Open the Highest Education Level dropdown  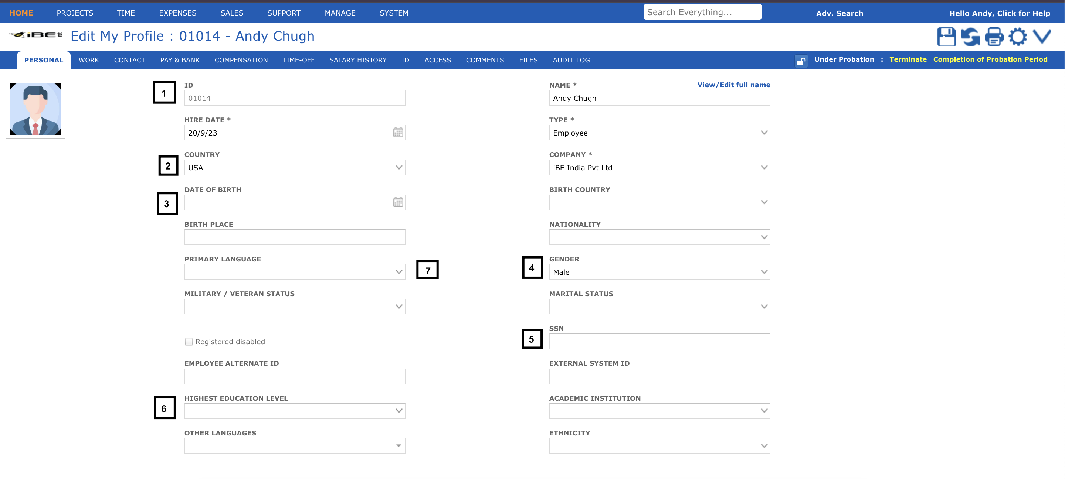(x=295, y=411)
